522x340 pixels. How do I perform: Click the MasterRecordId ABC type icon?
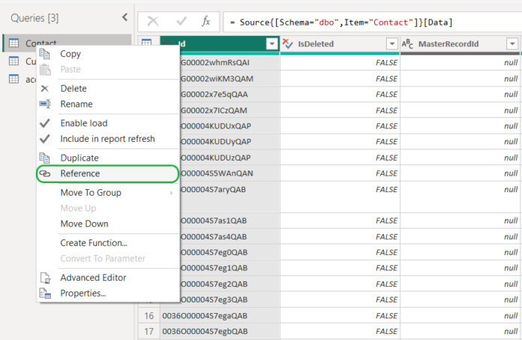pyautogui.click(x=409, y=44)
